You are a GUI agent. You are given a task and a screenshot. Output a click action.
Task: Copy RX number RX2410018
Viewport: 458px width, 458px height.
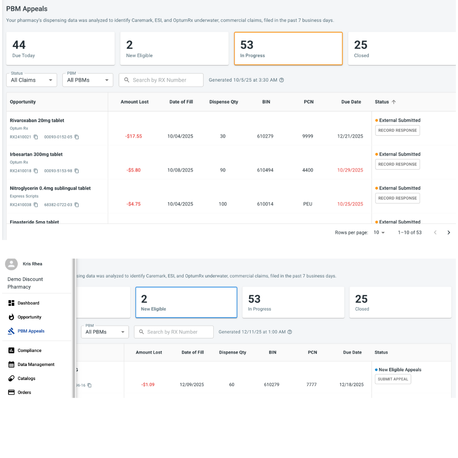[36, 171]
